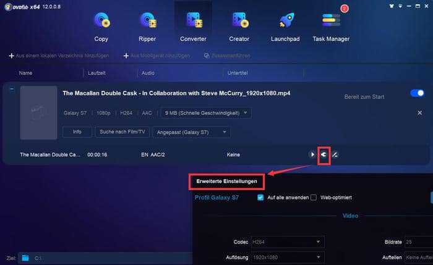Click the 'Audio' column header

(148, 73)
